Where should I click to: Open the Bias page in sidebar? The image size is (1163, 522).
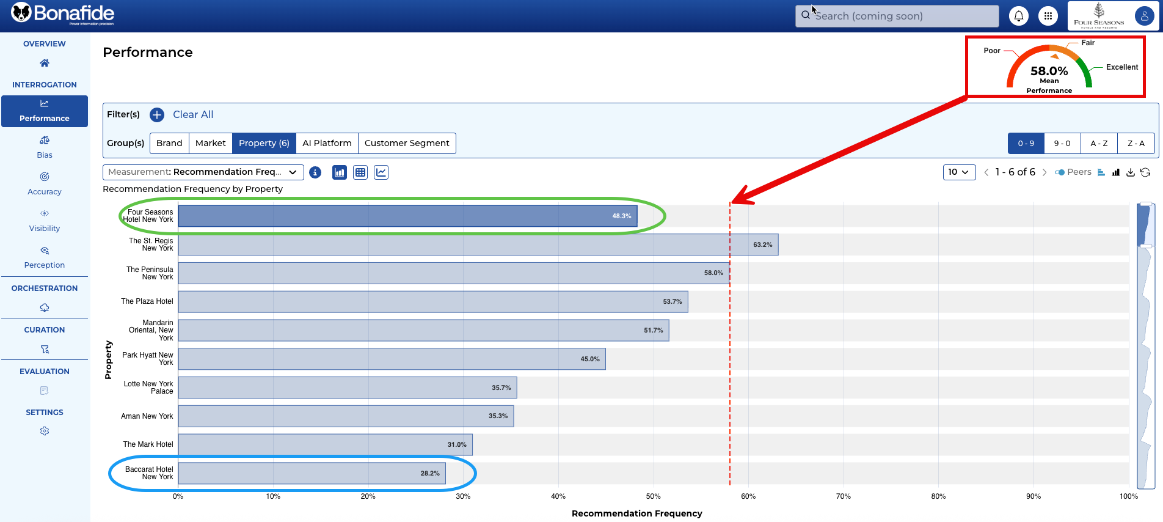(x=45, y=147)
